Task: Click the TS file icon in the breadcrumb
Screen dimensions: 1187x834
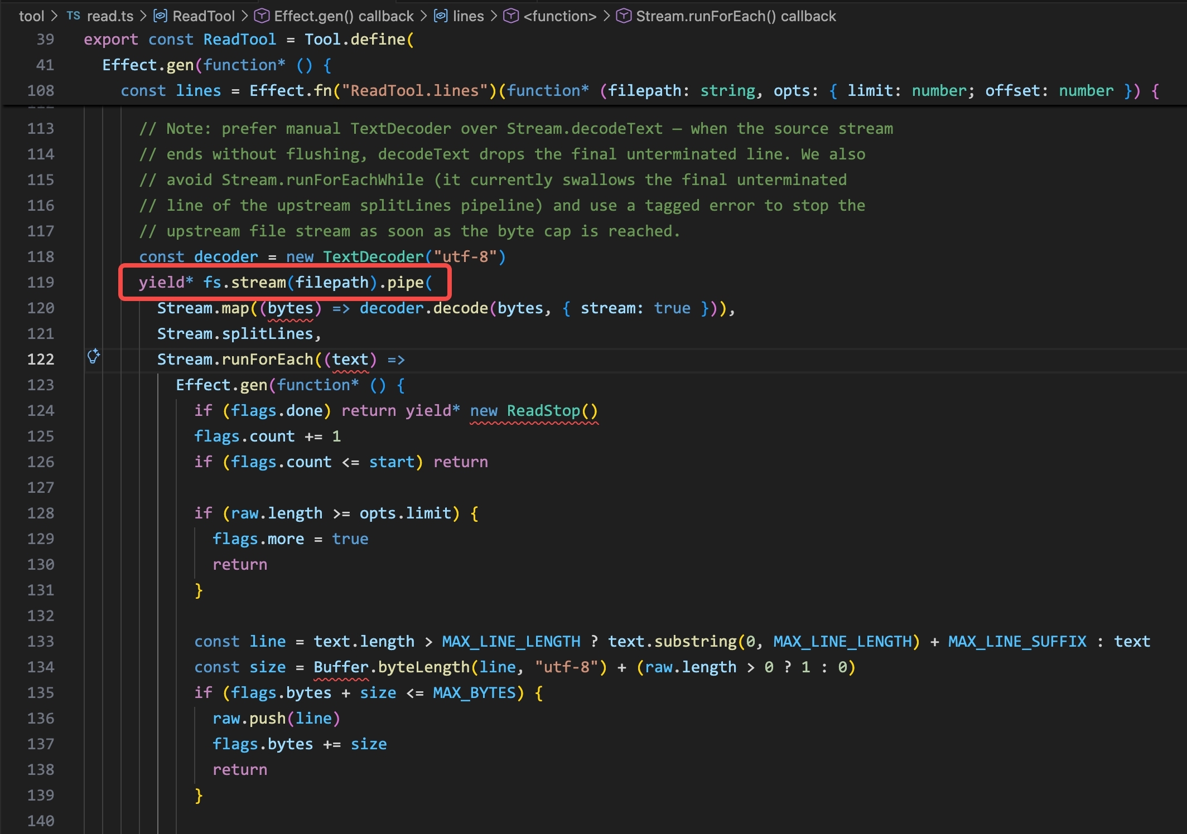Action: coord(73,16)
